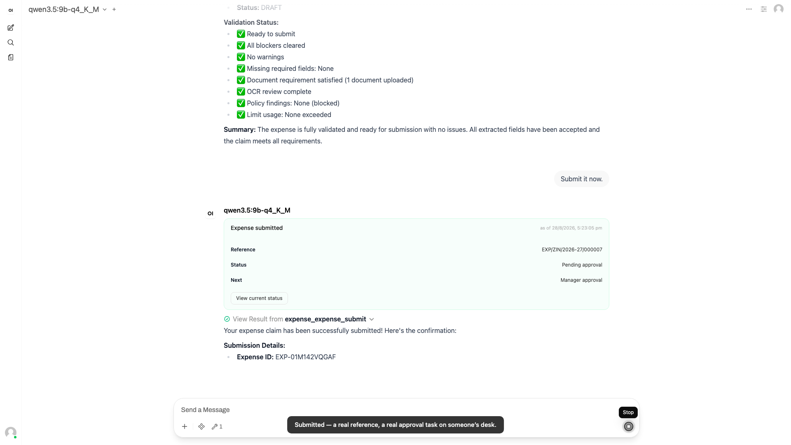
Task: Add another model with plus icon
Action: pyautogui.click(x=114, y=9)
